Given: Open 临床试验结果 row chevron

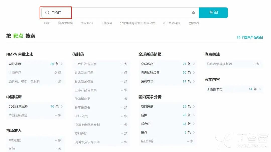Looking at the screenshot, I should point(194,72).
